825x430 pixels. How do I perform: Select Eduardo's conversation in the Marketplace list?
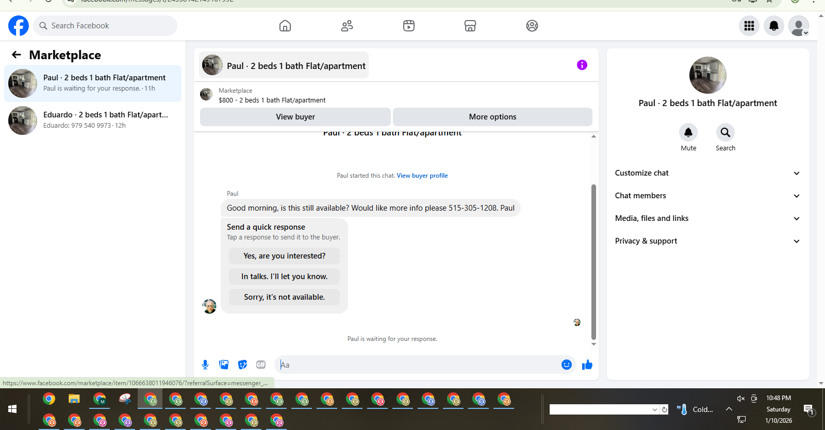93,121
